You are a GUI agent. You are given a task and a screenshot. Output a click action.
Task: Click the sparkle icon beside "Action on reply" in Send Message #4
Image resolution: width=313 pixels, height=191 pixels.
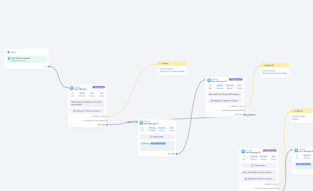click(230, 106)
